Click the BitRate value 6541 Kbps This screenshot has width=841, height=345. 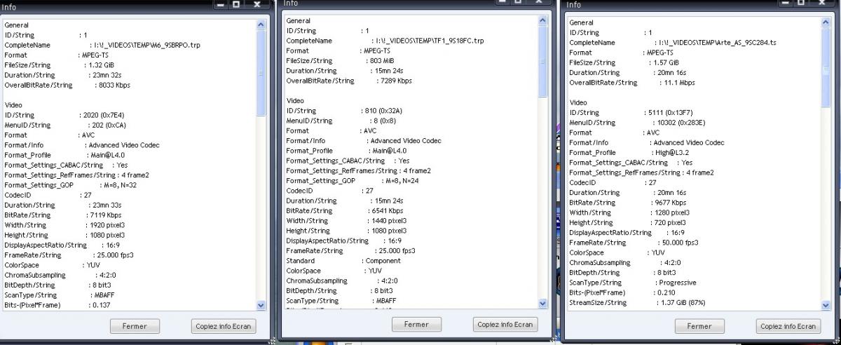(x=386, y=211)
